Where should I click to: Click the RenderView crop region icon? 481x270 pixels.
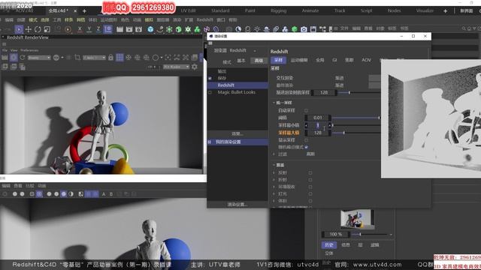point(77,58)
